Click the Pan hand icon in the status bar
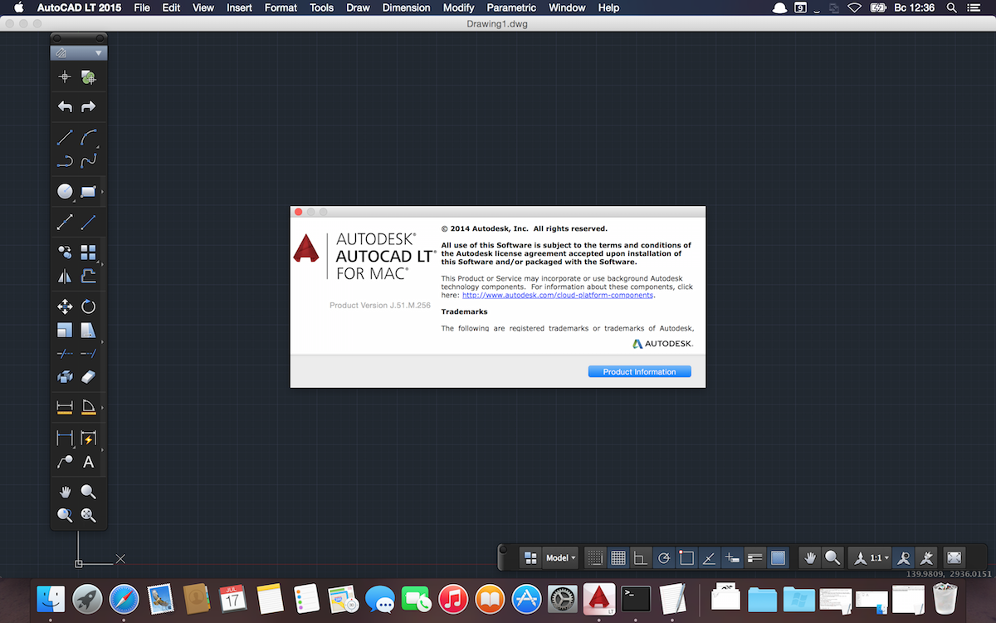Image resolution: width=996 pixels, height=623 pixels. (810, 558)
